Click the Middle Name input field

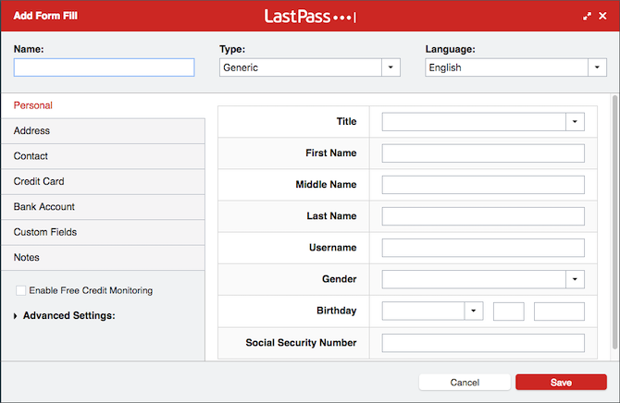click(483, 185)
